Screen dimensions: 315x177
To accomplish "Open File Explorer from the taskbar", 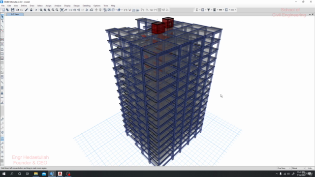I will (x=36, y=174).
